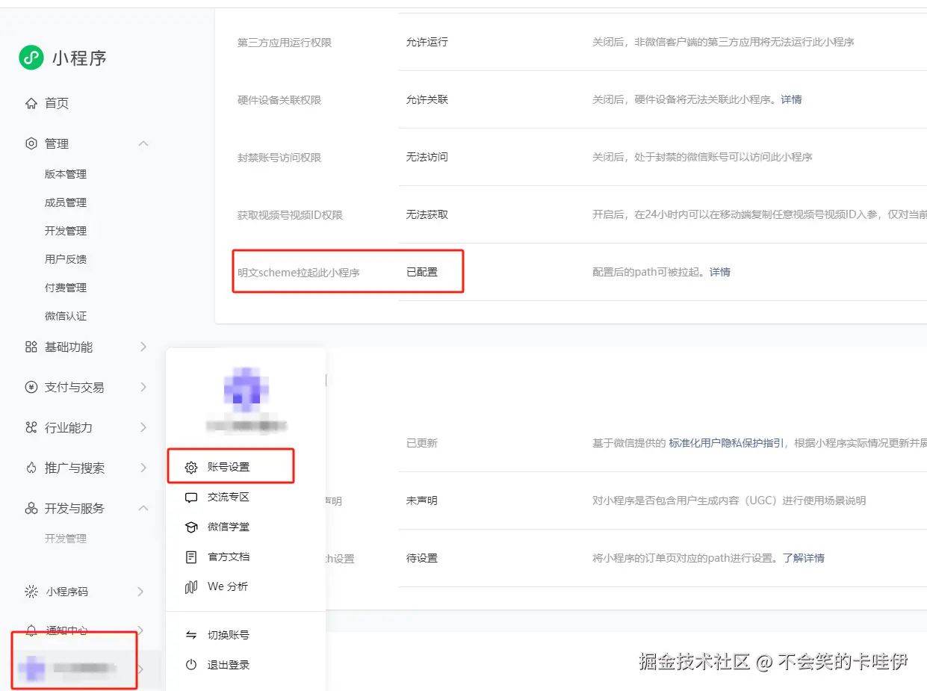Viewport: 927px width, 691px height.
Task: Open 详情 link in 明文scheme row
Action: pyautogui.click(x=720, y=272)
